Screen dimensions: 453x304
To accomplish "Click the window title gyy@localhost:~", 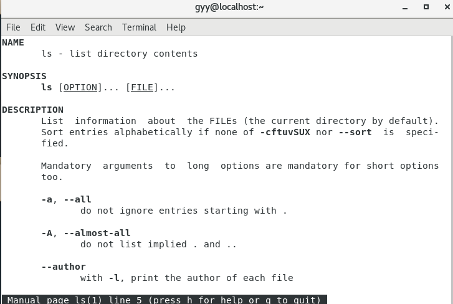I will point(229,7).
